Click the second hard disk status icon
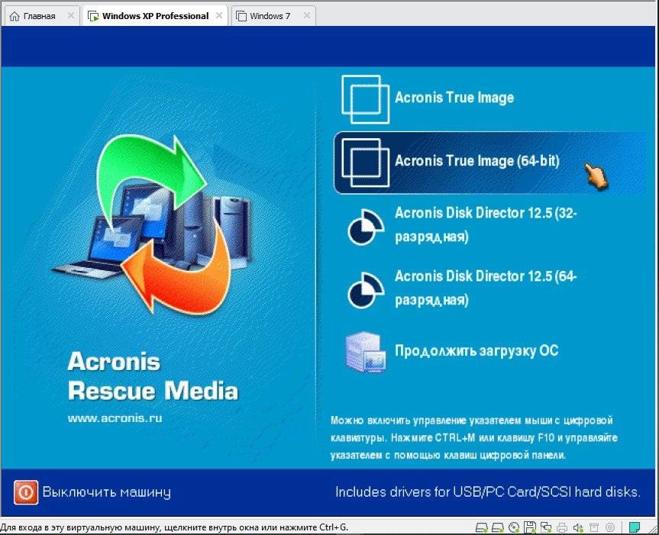The height and width of the screenshot is (535, 659). 498,527
